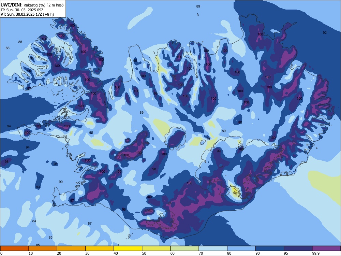Click the '91' humidity value on the map

[x=56, y=164]
